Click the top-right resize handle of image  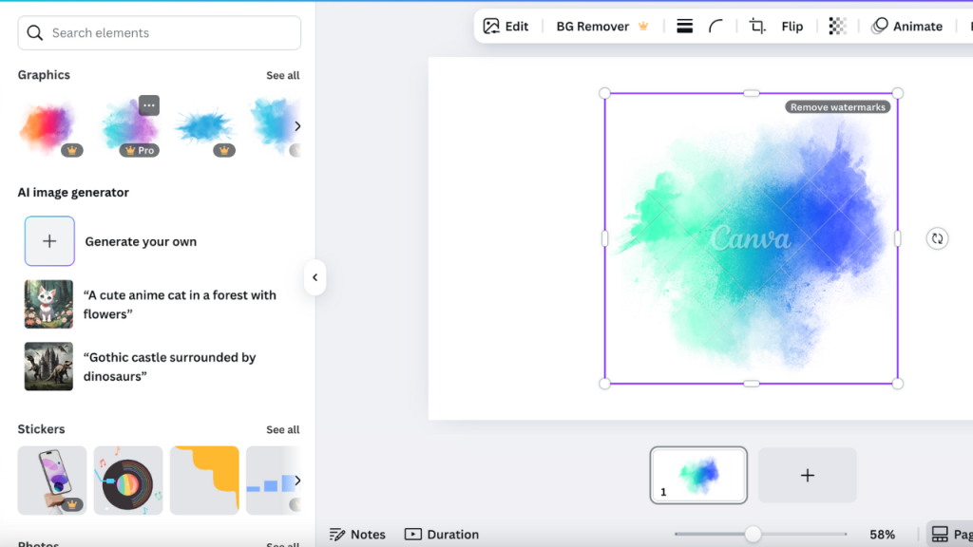pos(897,94)
